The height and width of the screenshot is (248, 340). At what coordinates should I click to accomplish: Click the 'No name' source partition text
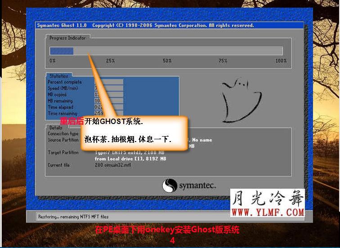point(202,140)
